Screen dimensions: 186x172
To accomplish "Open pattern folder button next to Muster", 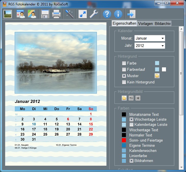I will point(157,76).
